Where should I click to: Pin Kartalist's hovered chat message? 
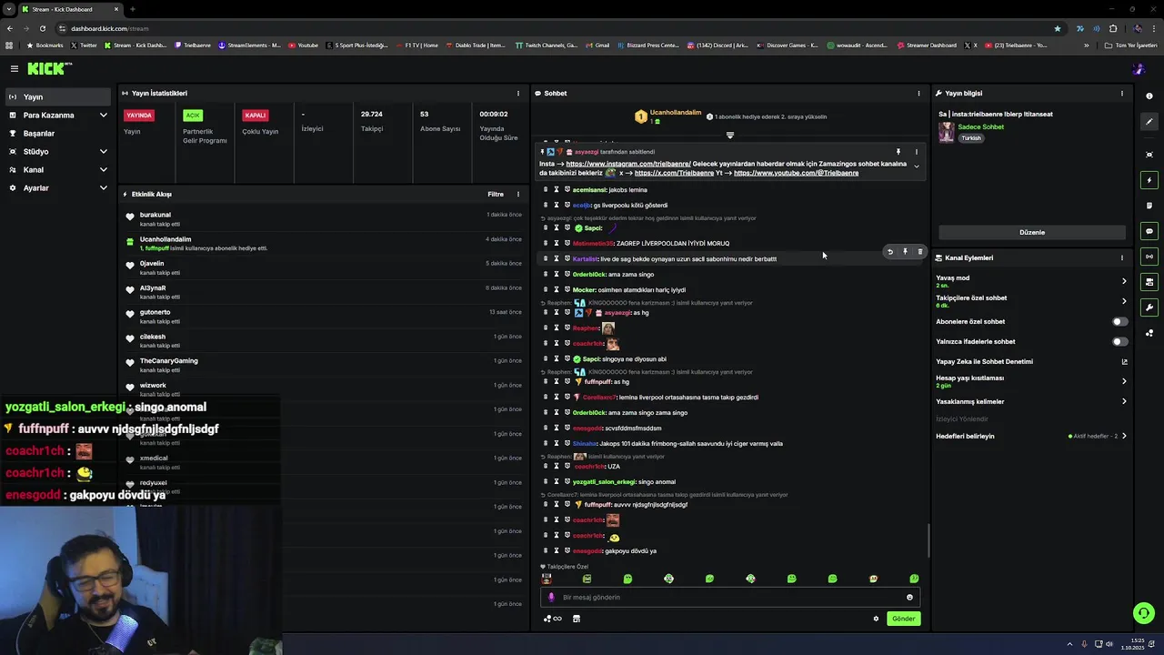(905, 252)
